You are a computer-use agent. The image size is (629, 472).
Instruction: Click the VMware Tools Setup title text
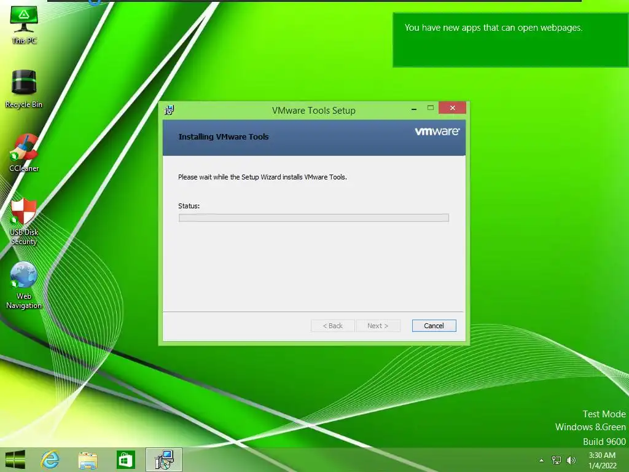[314, 111]
